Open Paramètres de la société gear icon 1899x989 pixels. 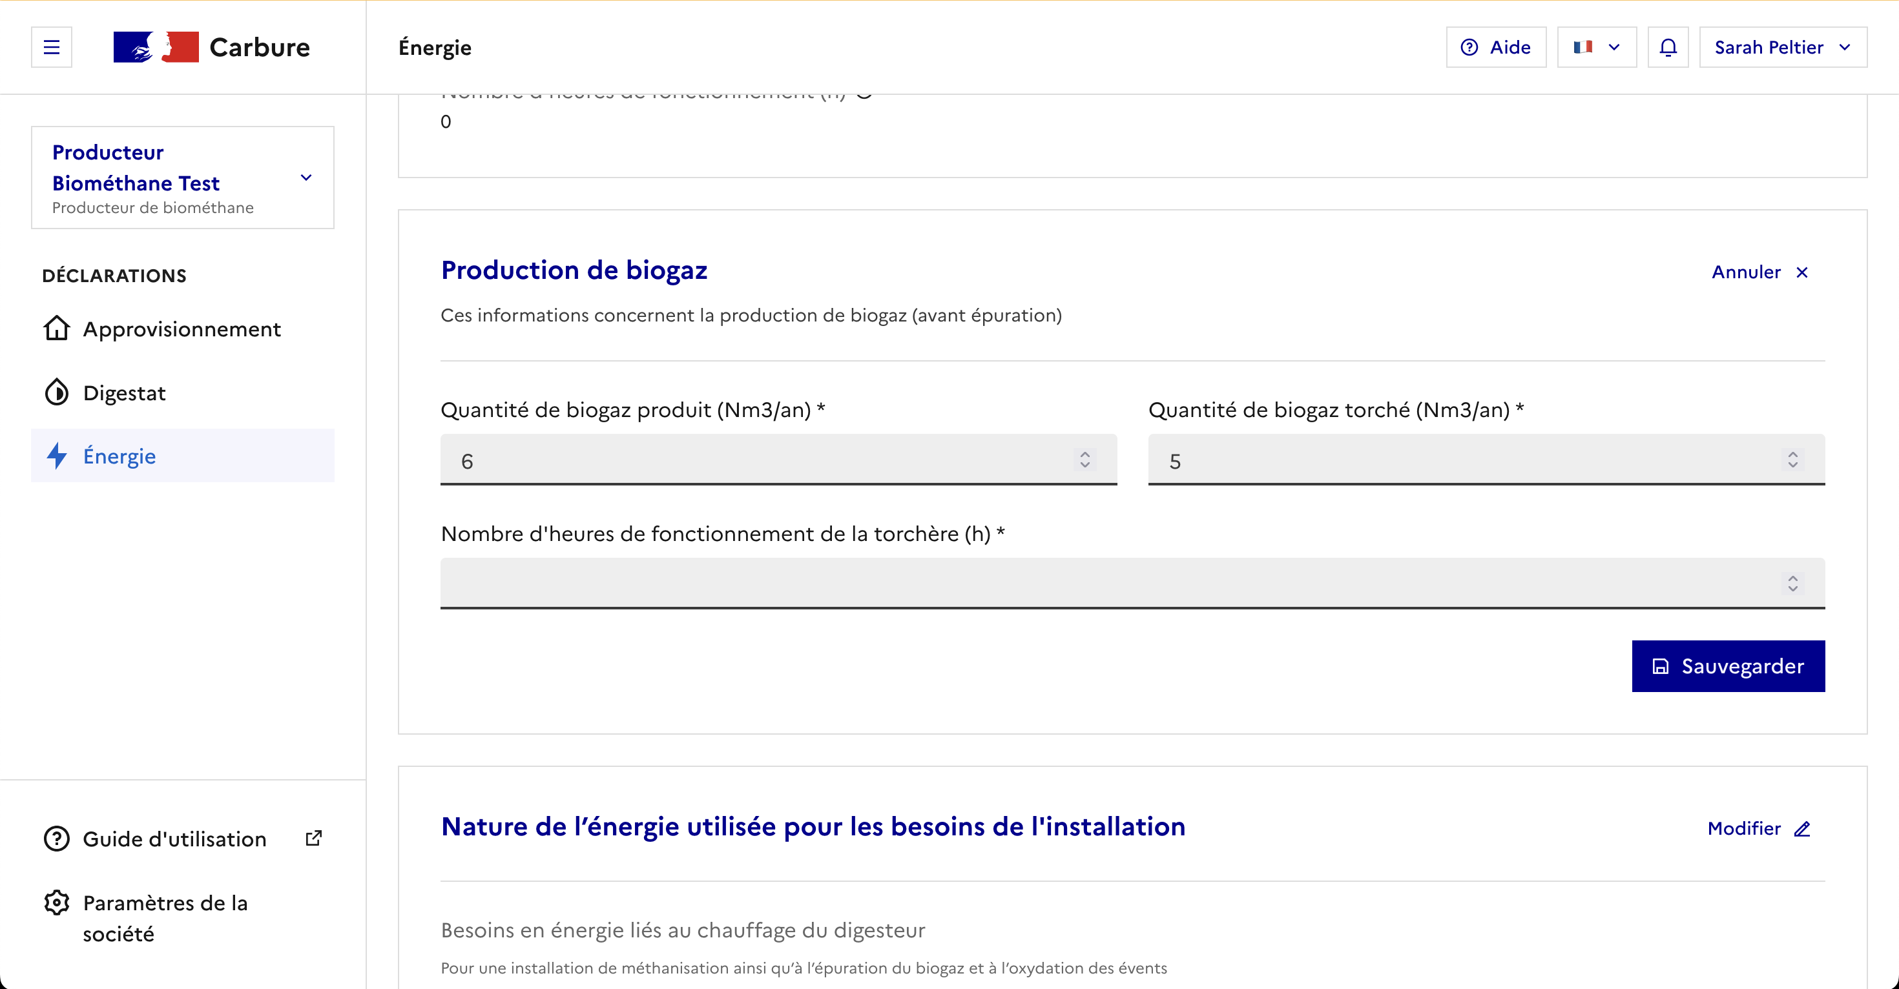(x=57, y=902)
